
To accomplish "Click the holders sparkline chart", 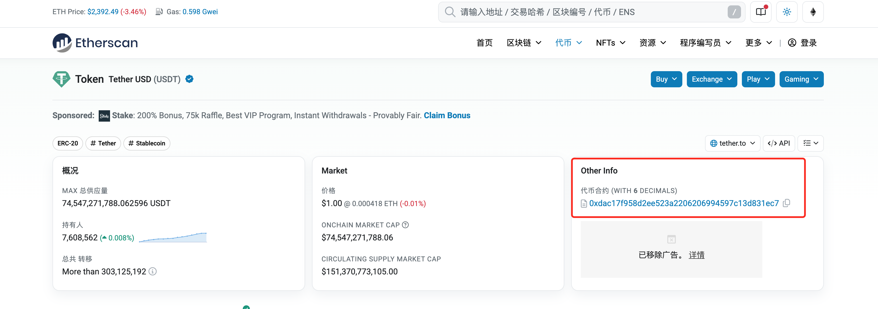I will tap(173, 238).
